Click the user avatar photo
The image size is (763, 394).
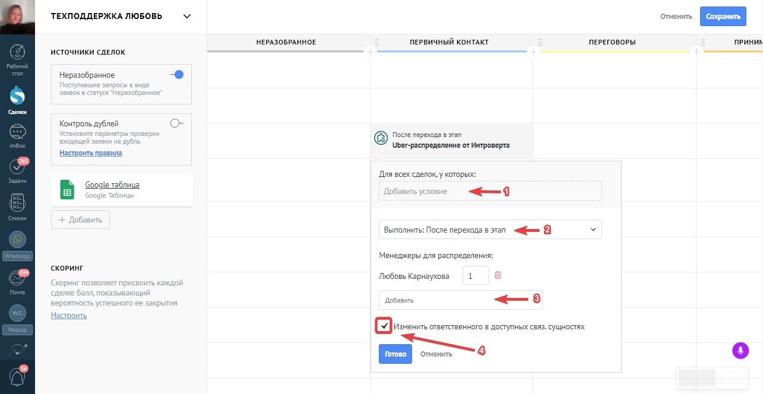(17, 17)
